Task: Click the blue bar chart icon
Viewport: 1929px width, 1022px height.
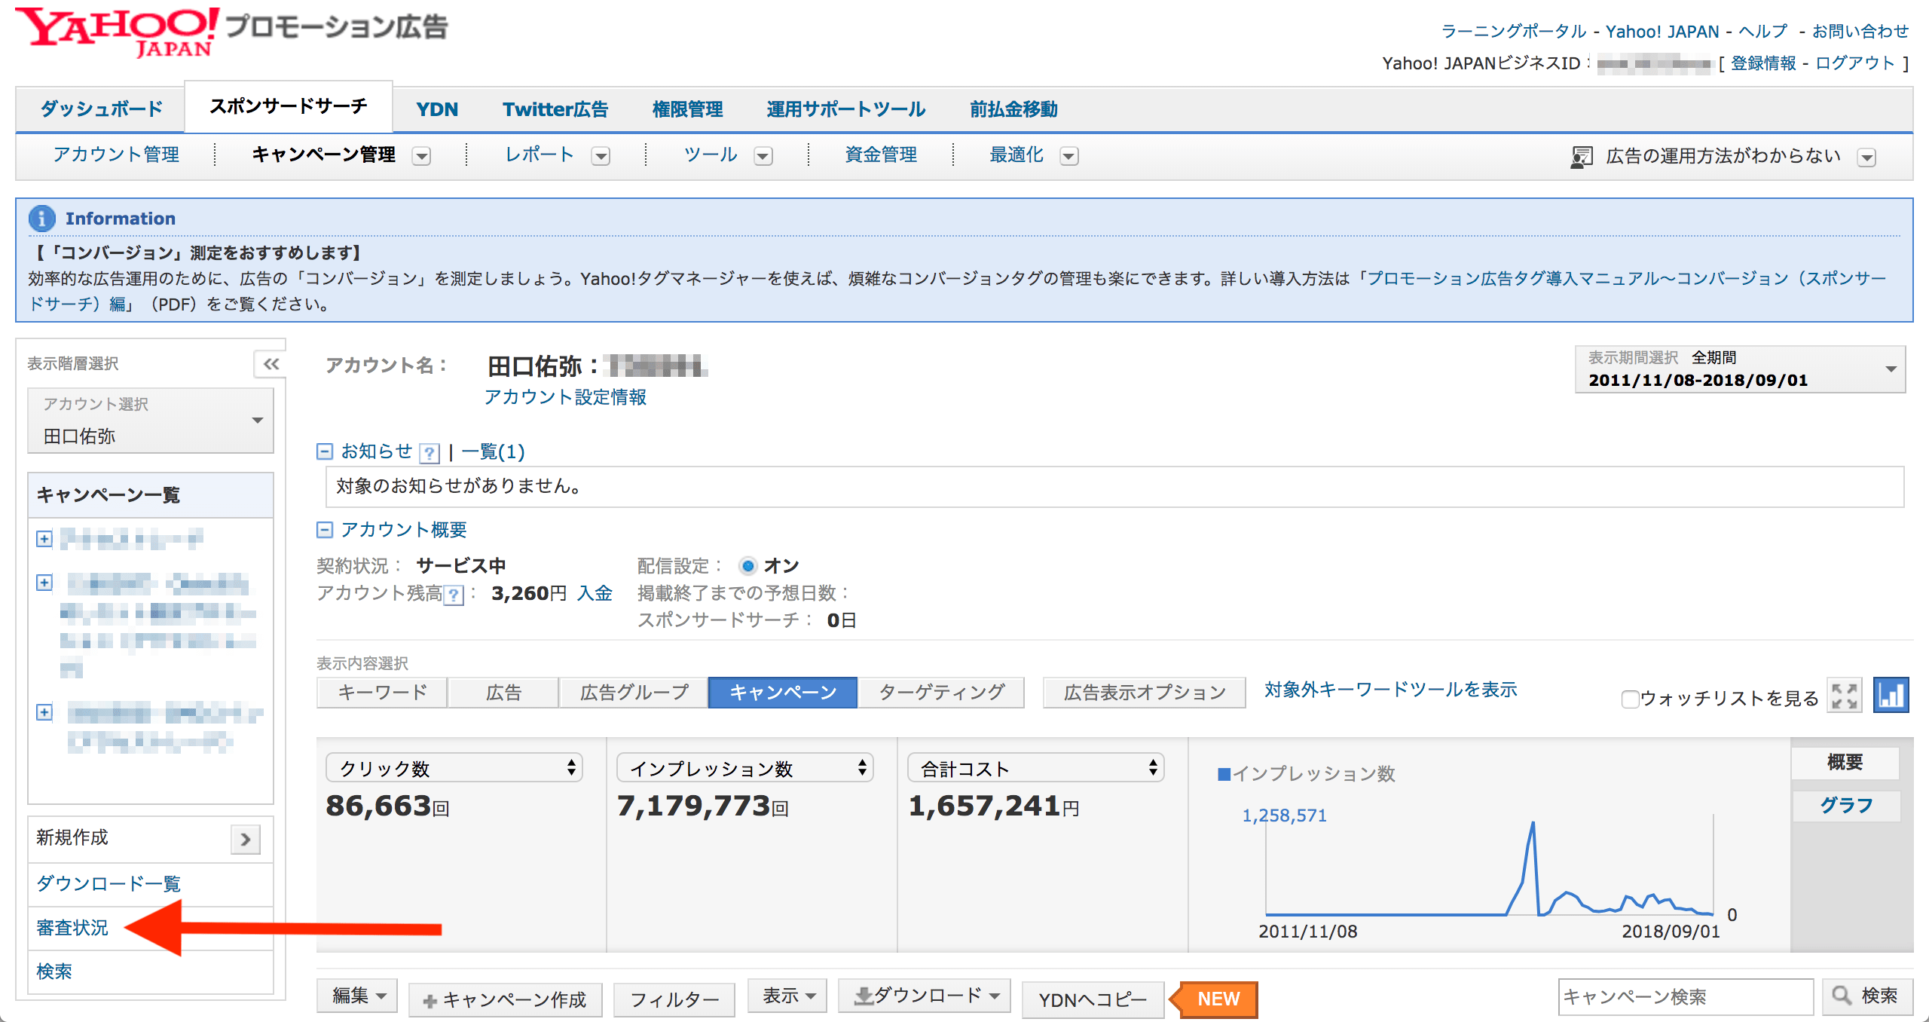Action: click(1891, 695)
